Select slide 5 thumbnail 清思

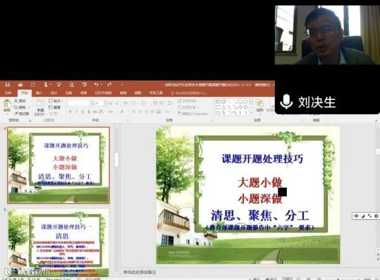pyautogui.click(x=58, y=243)
